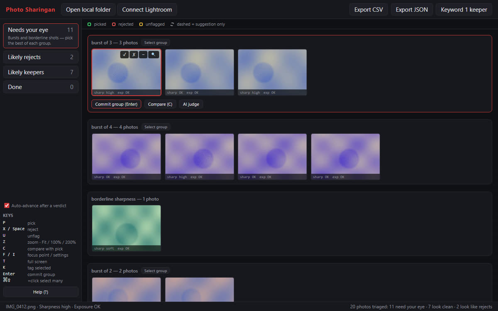Pick the photo with the checkmark icon
The image size is (498, 311).
tap(124, 55)
